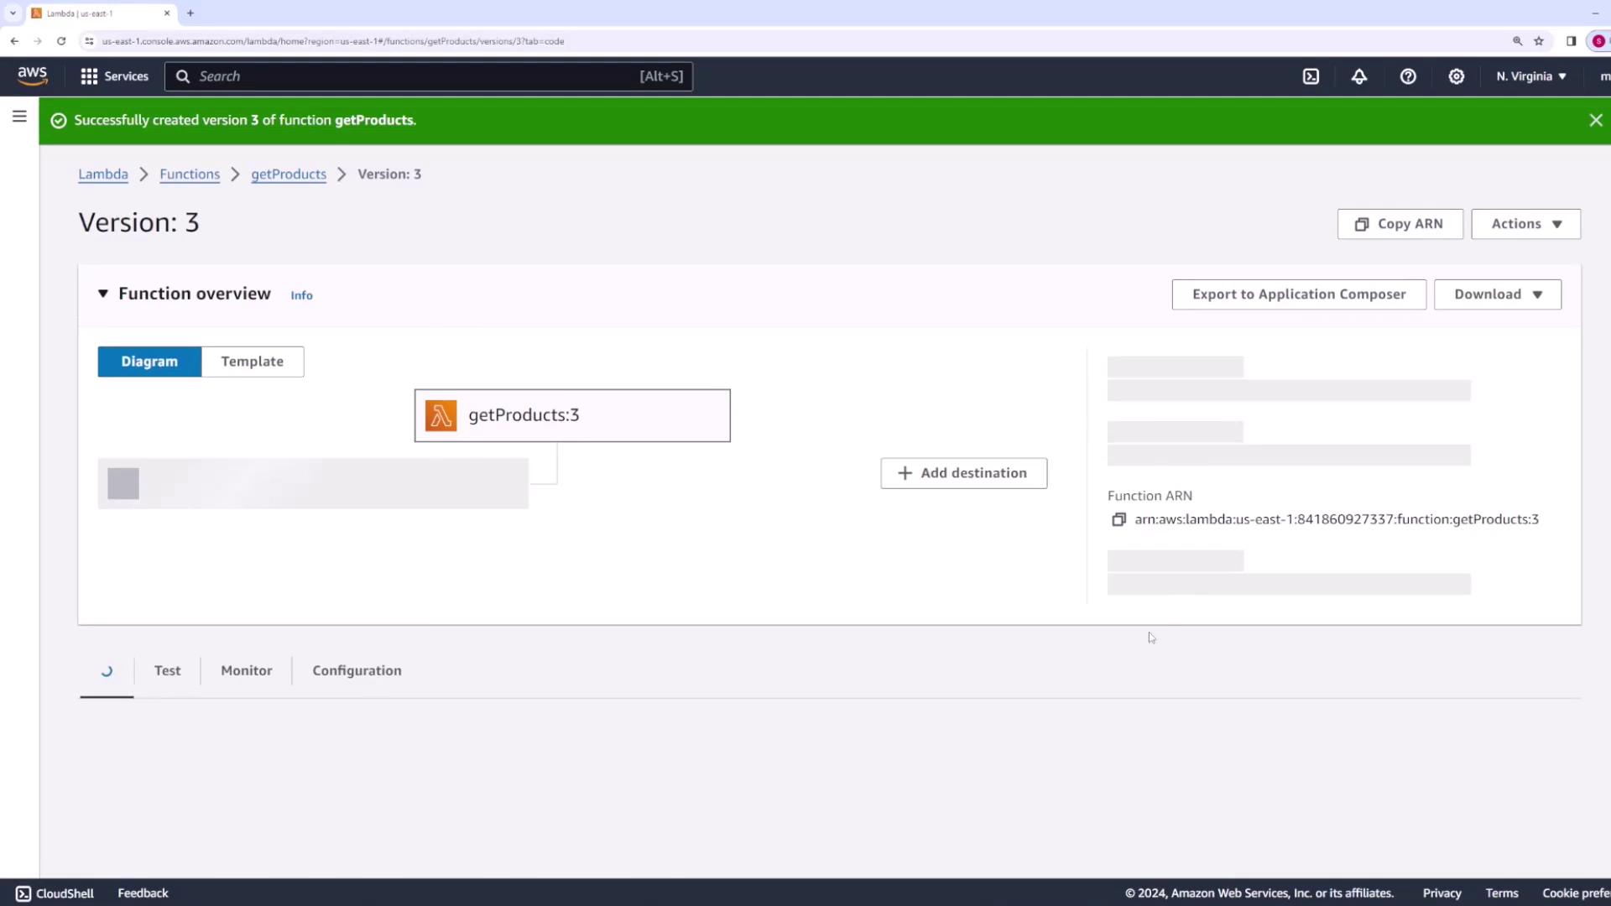This screenshot has height=906, width=1611.
Task: Open the Services grid menu
Action: tap(114, 76)
